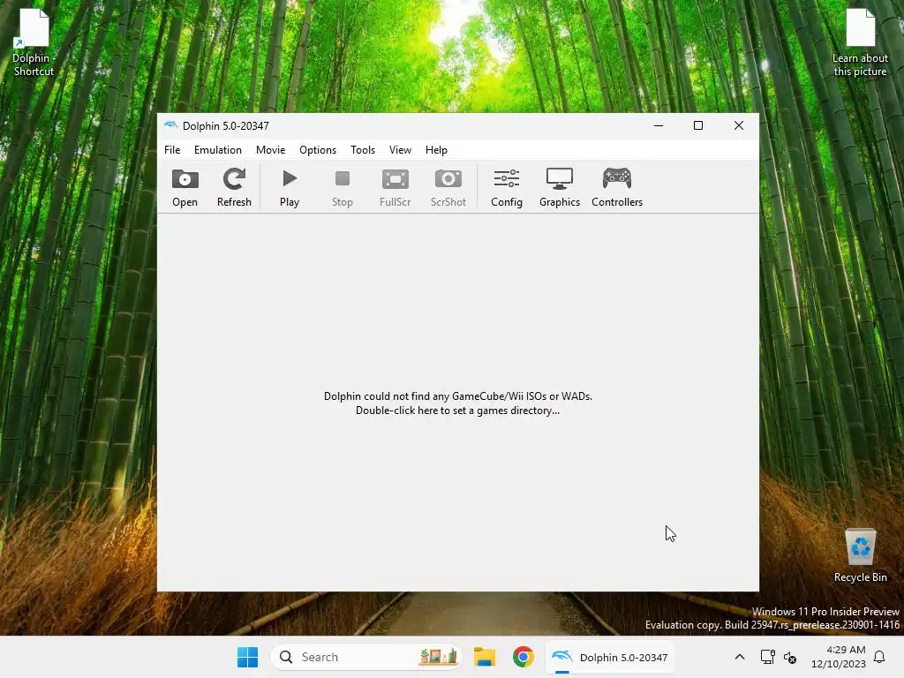Open the Tools menu
The width and height of the screenshot is (904, 678).
point(363,150)
